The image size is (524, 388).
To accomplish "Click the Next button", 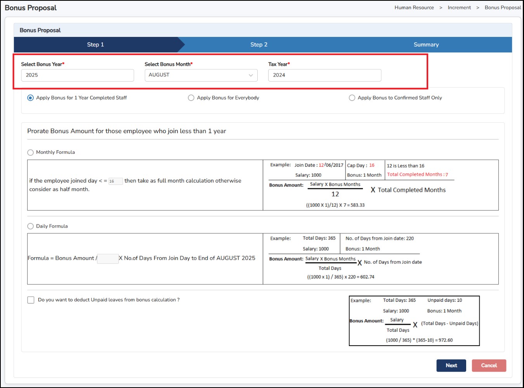I will [x=451, y=365].
